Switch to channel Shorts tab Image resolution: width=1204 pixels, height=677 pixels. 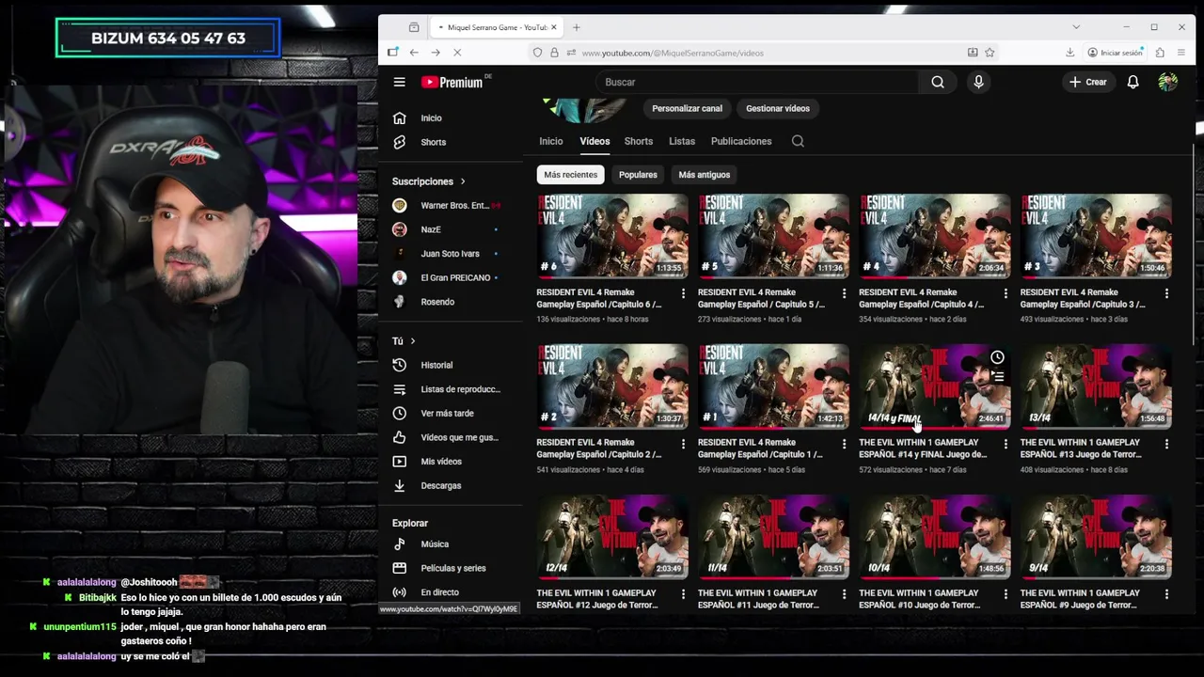(x=639, y=141)
